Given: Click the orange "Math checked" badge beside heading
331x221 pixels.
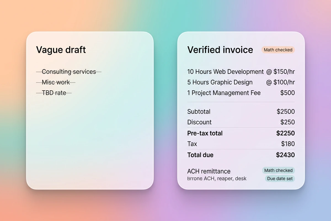Looking at the screenshot, I should (278, 50).
